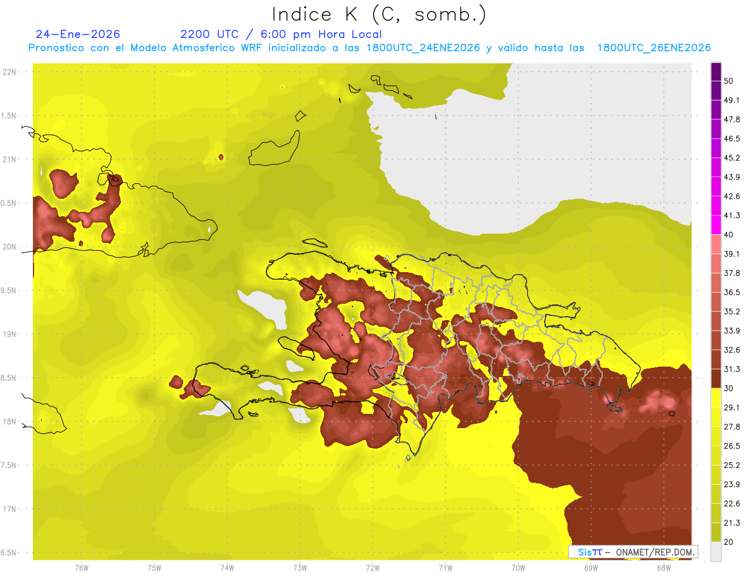
Task: Click the '25.2' colorbar label
Action: tap(732, 465)
